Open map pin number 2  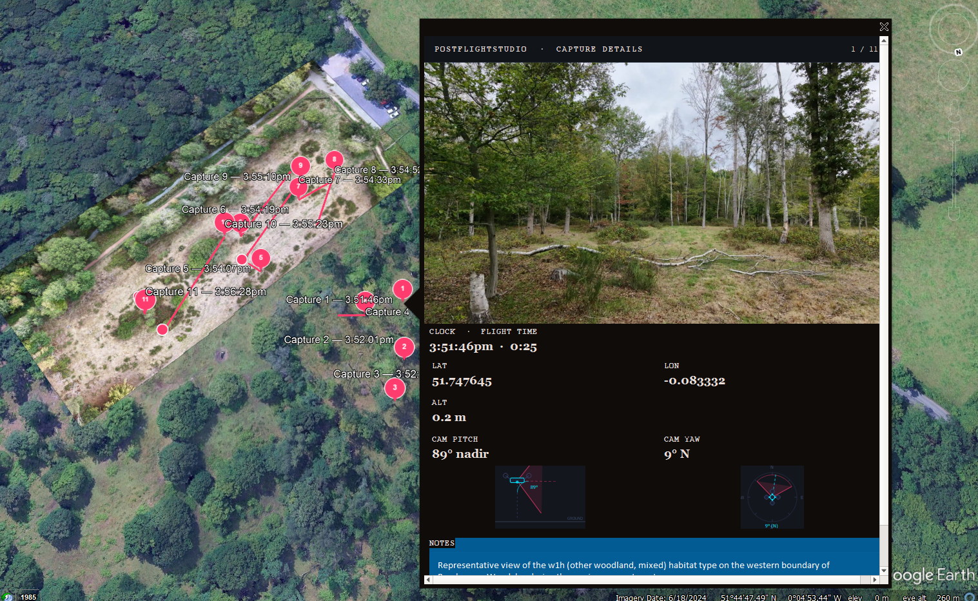click(x=404, y=347)
